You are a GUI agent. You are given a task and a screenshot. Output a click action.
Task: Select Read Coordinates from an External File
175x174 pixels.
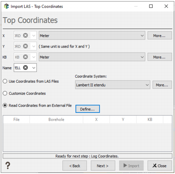37,105
